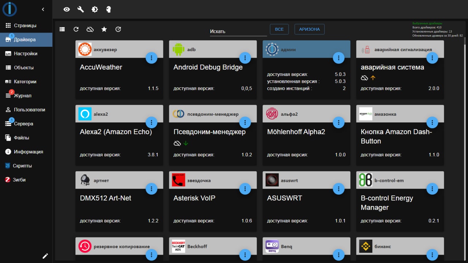The image size is (468, 263).
Task: Open the аварийная система card options menu
Action: [x=432, y=58]
